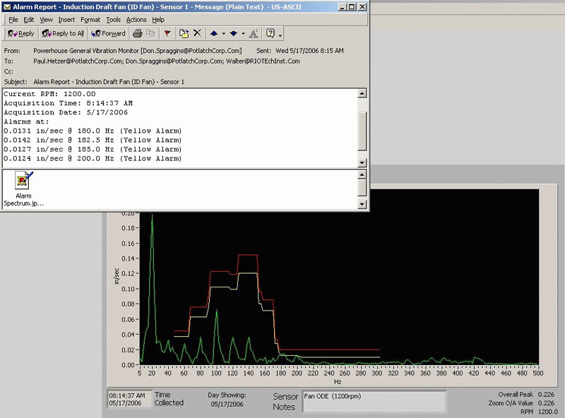Click the Current RPM: 1200.00 line

49,94
